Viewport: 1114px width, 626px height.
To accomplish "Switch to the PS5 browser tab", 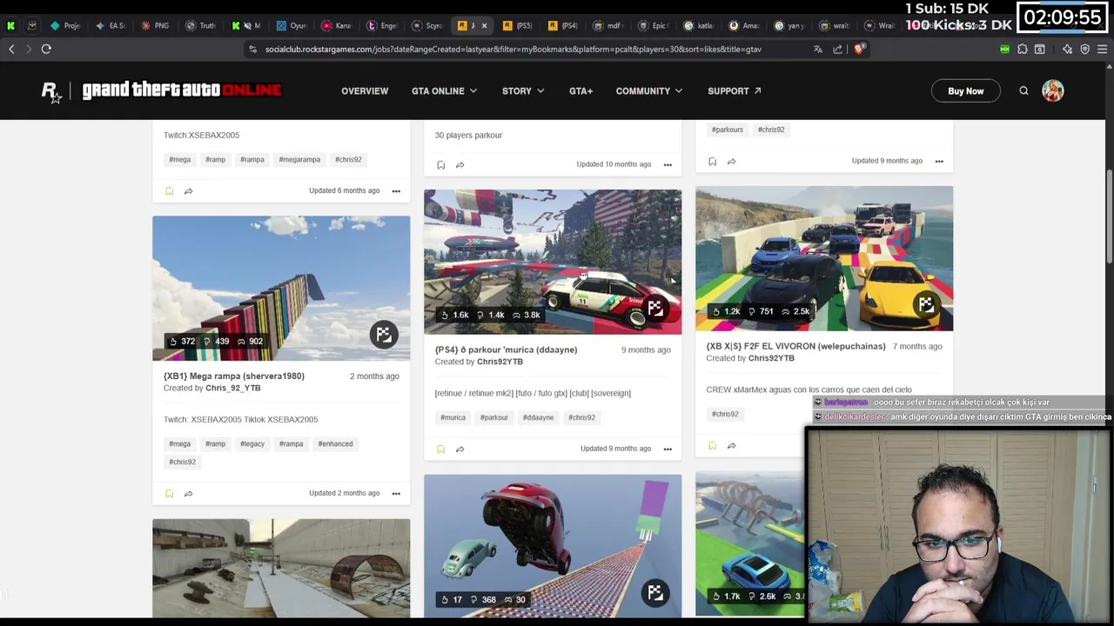I will (x=518, y=25).
